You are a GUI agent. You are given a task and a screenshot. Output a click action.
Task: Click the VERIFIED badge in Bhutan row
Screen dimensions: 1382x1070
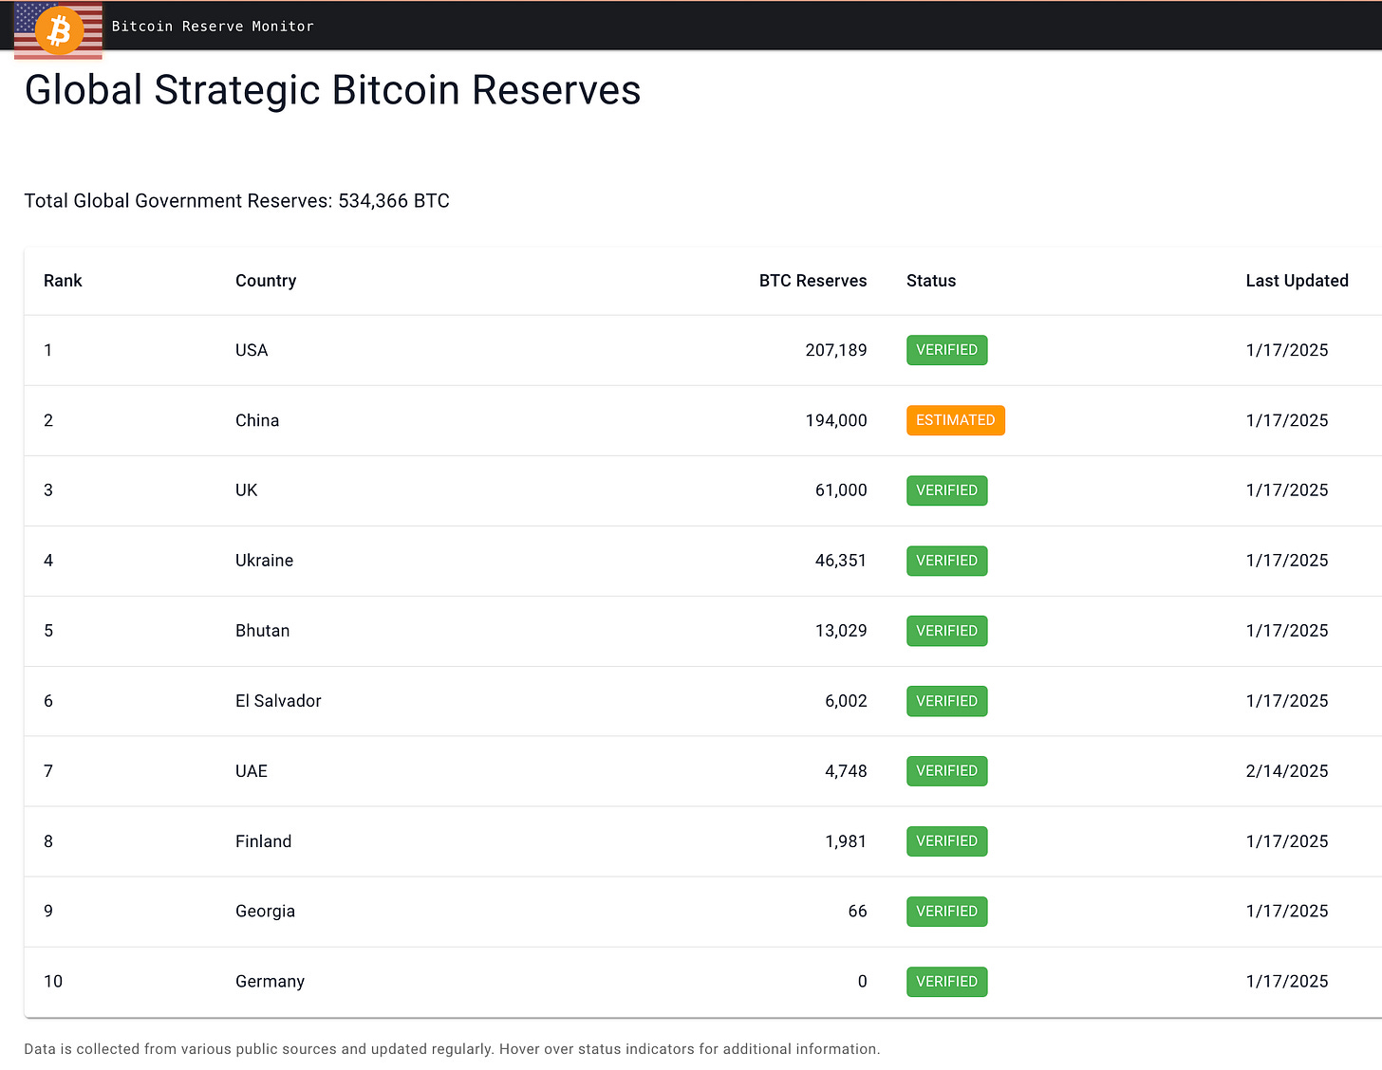pos(946,631)
